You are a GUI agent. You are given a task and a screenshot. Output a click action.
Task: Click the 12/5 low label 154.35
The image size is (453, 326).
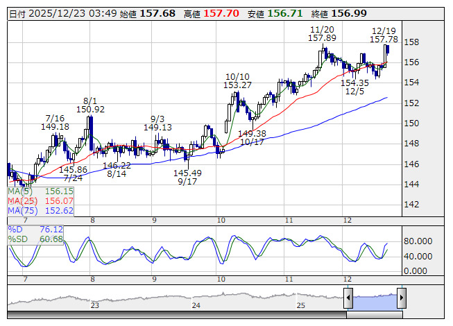[354, 82]
